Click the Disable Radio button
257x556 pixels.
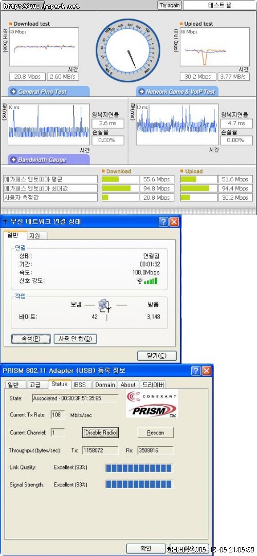pyautogui.click(x=101, y=432)
